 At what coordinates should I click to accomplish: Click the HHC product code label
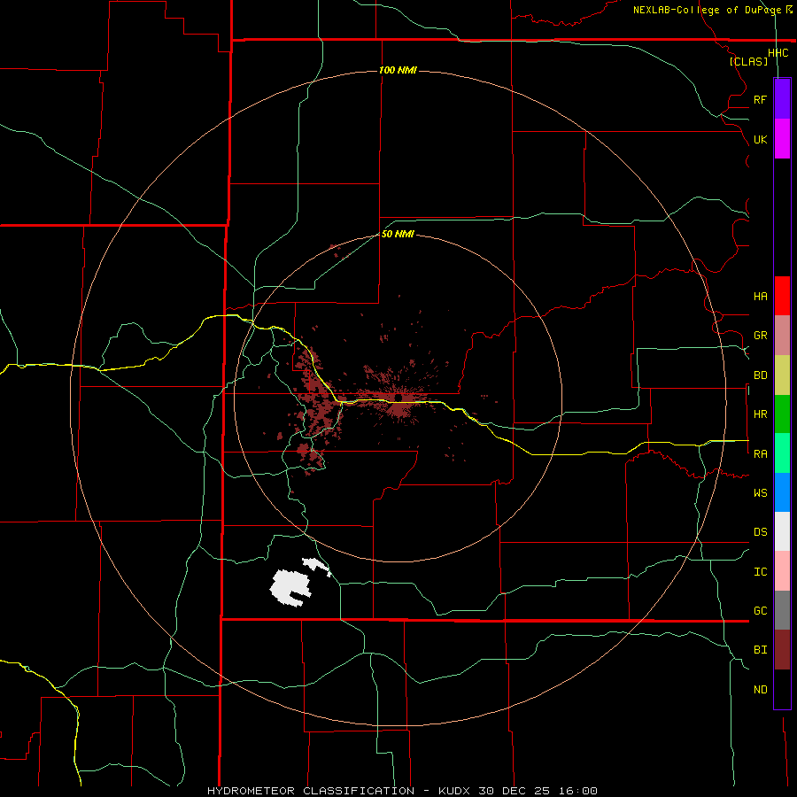tap(778, 53)
